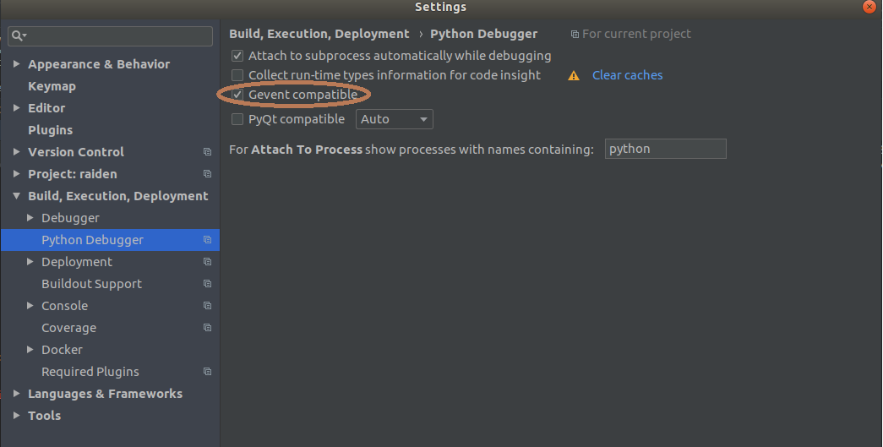Open the PyQt Auto dropdown
Viewport: 883px width, 447px height.
(x=395, y=119)
